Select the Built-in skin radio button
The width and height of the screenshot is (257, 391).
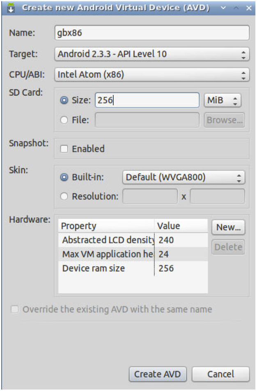point(64,177)
